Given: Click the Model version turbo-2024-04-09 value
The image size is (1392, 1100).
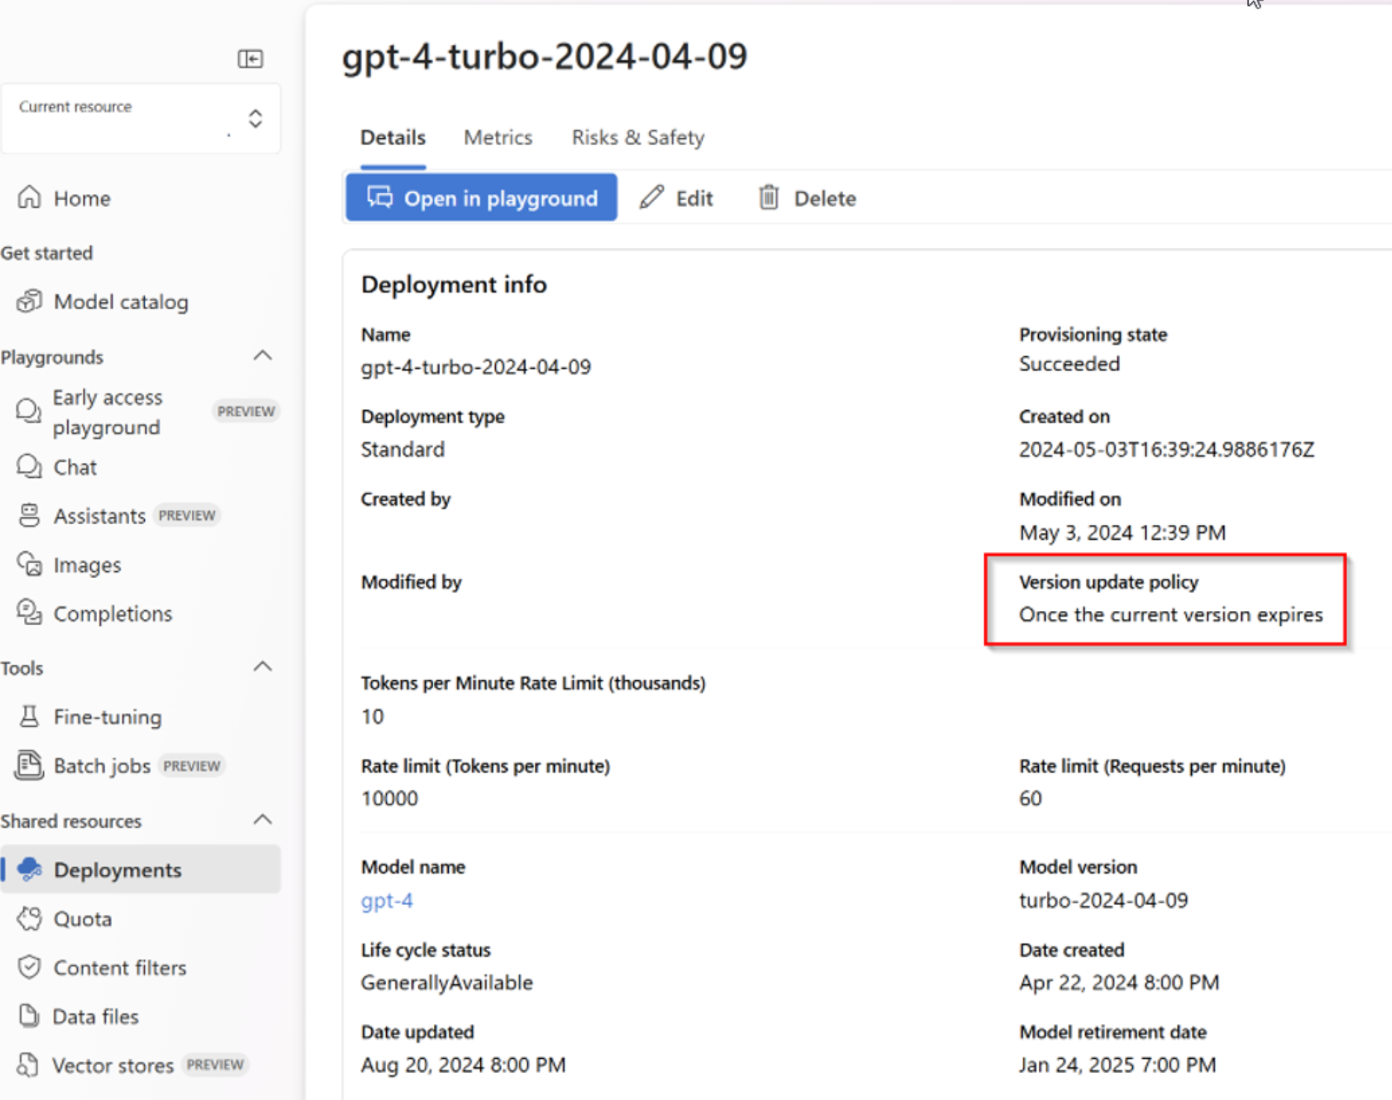Looking at the screenshot, I should click(x=1103, y=900).
